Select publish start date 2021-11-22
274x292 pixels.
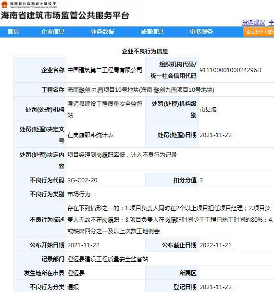point(83,245)
